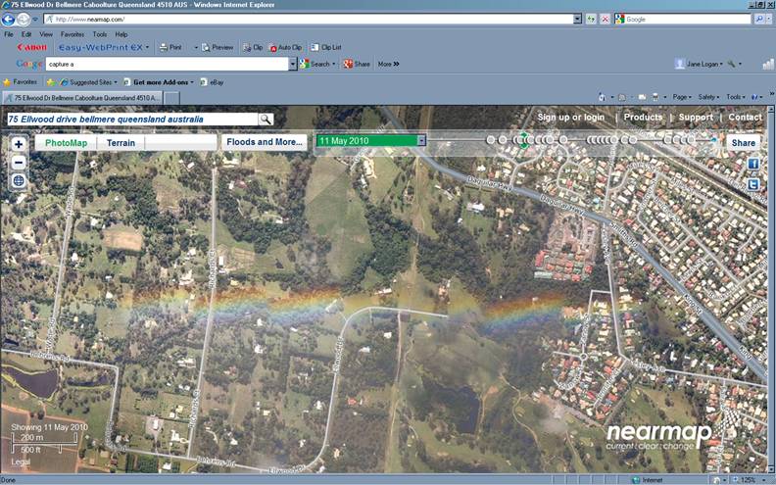Switch to PhotoMap view
Viewport: 776px width, 485px height.
tap(66, 142)
